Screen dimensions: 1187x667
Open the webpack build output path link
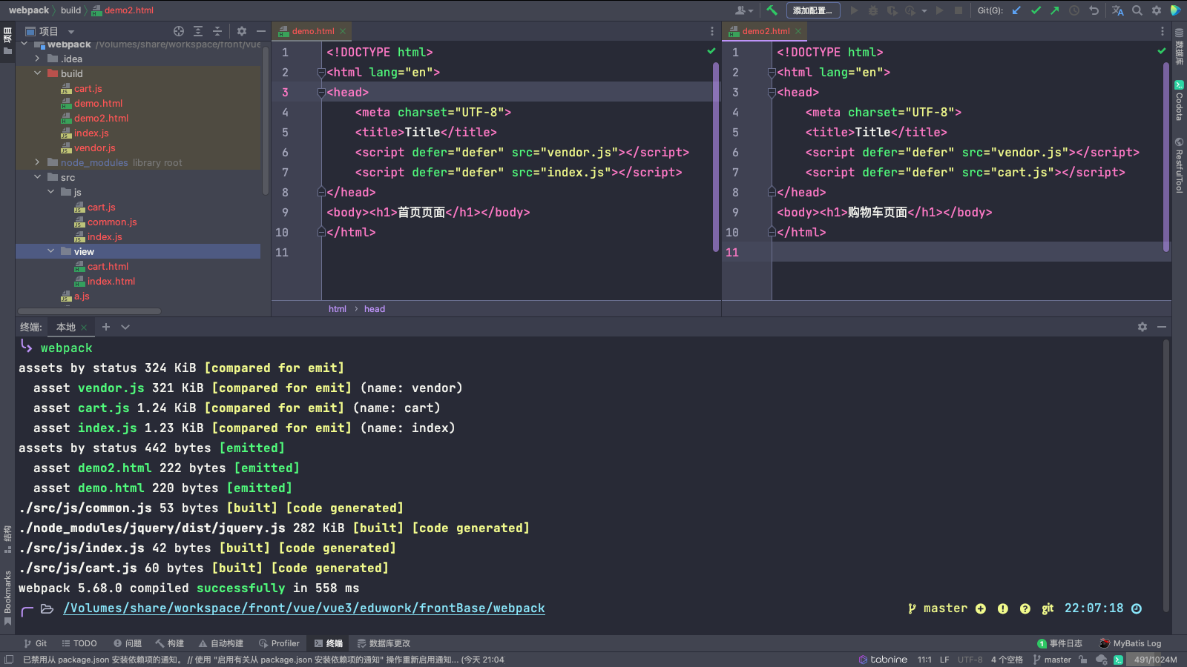[x=304, y=608]
